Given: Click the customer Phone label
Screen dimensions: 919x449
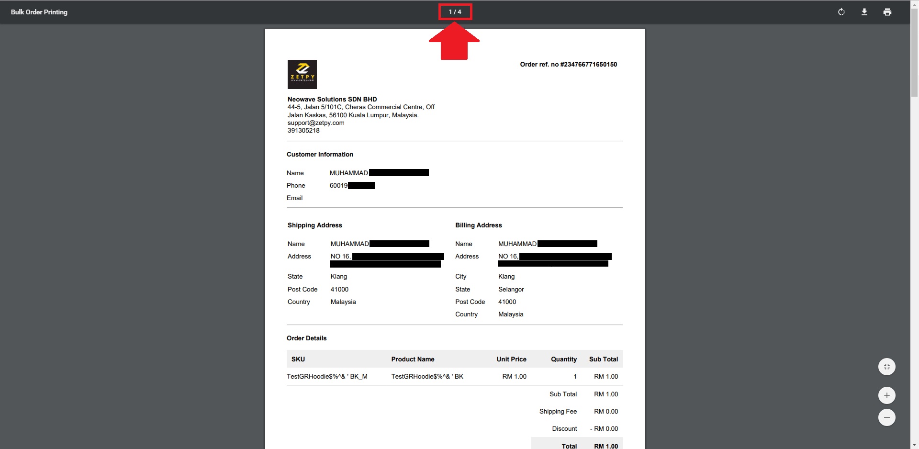Looking at the screenshot, I should tap(296, 185).
